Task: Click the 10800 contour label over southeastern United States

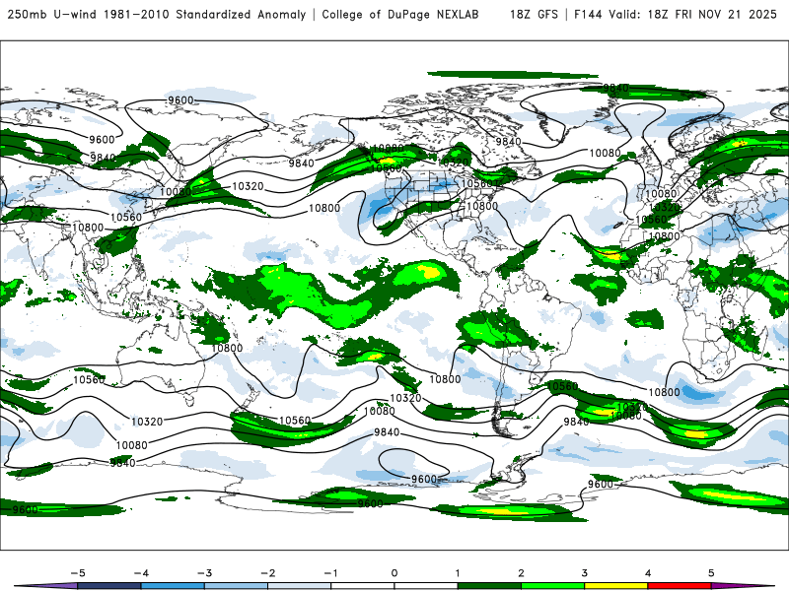Action: click(482, 206)
